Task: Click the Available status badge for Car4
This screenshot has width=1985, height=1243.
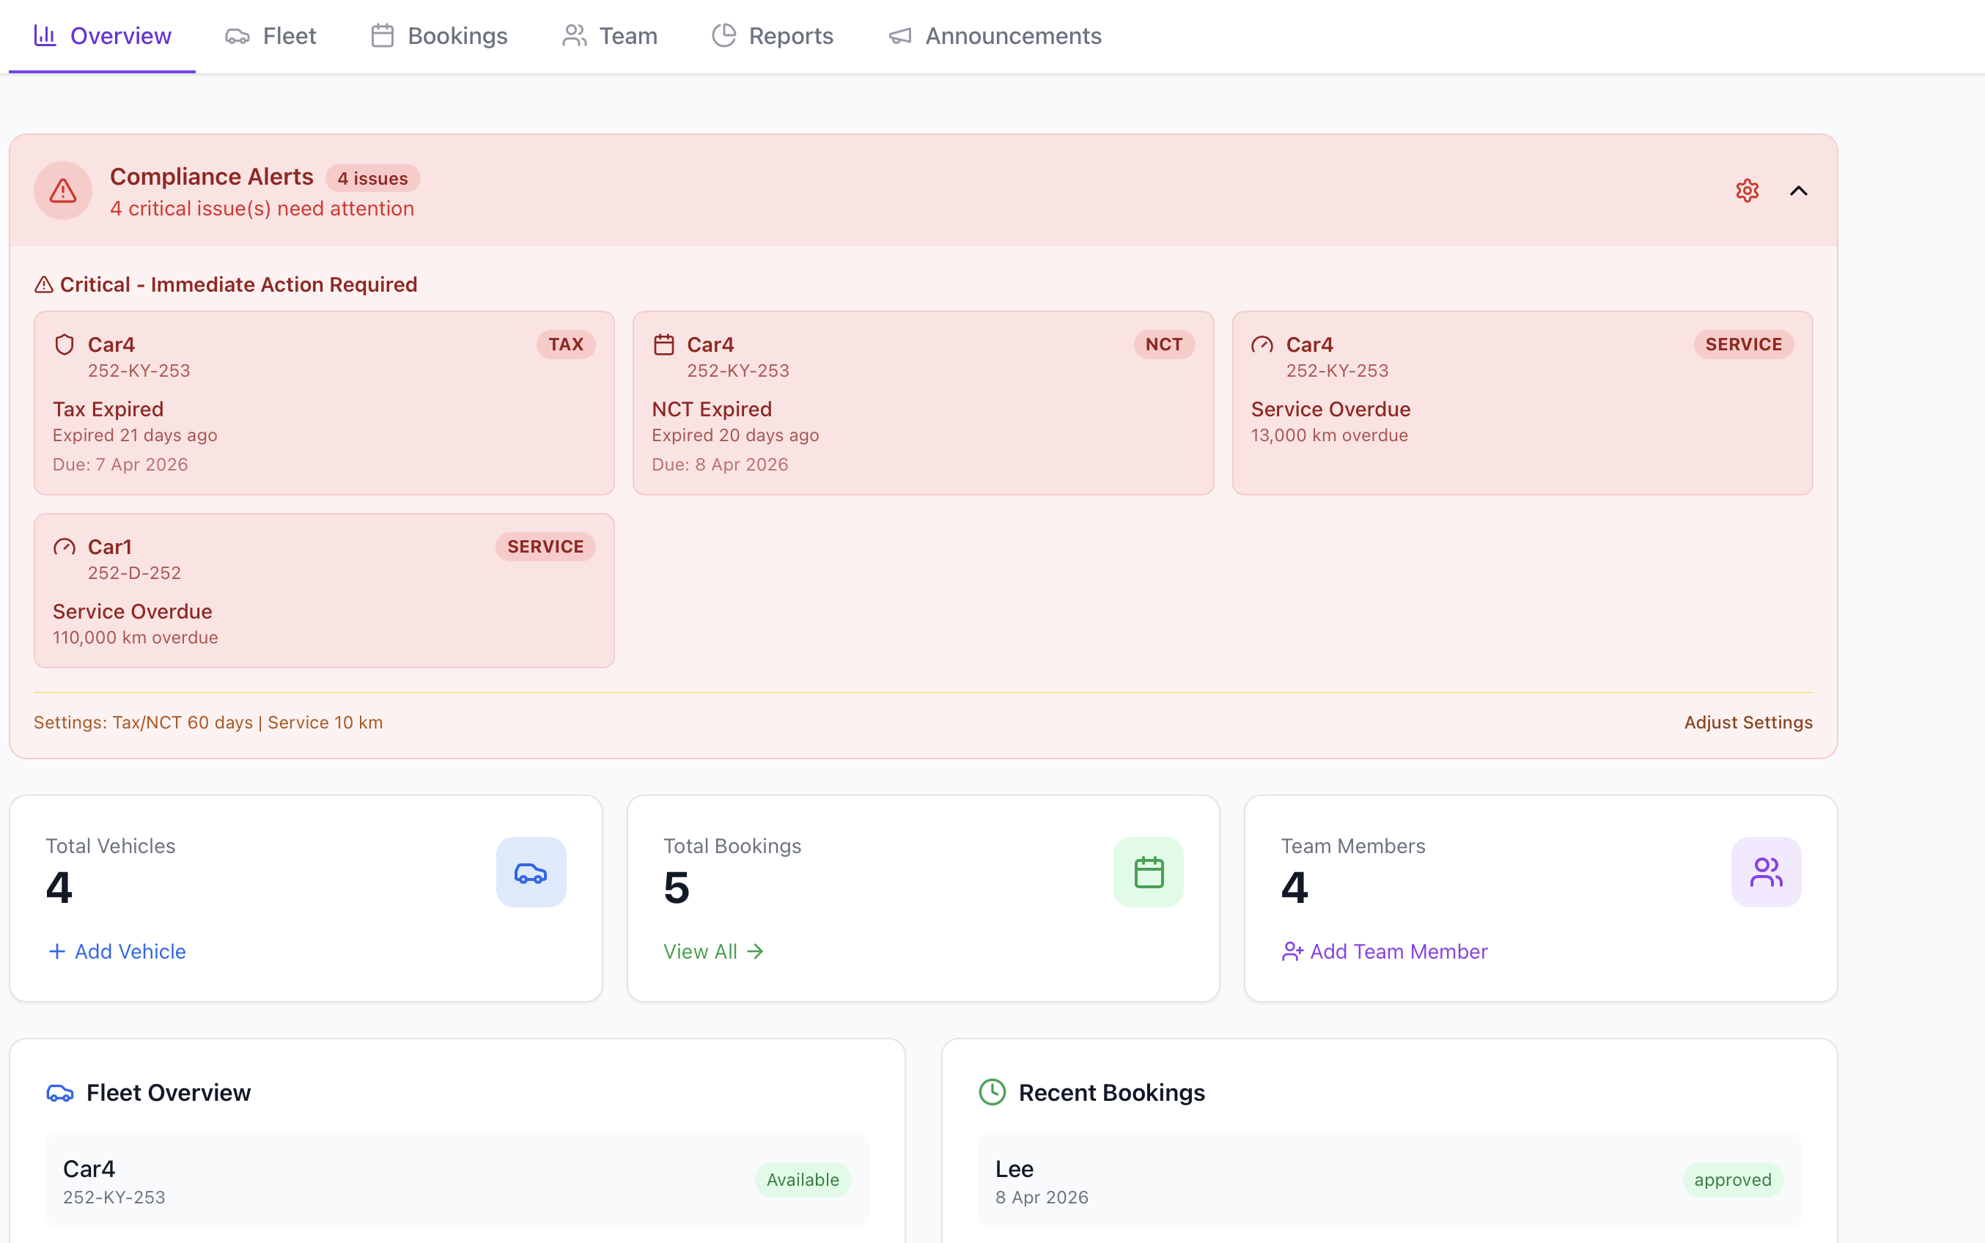Action: tap(802, 1180)
